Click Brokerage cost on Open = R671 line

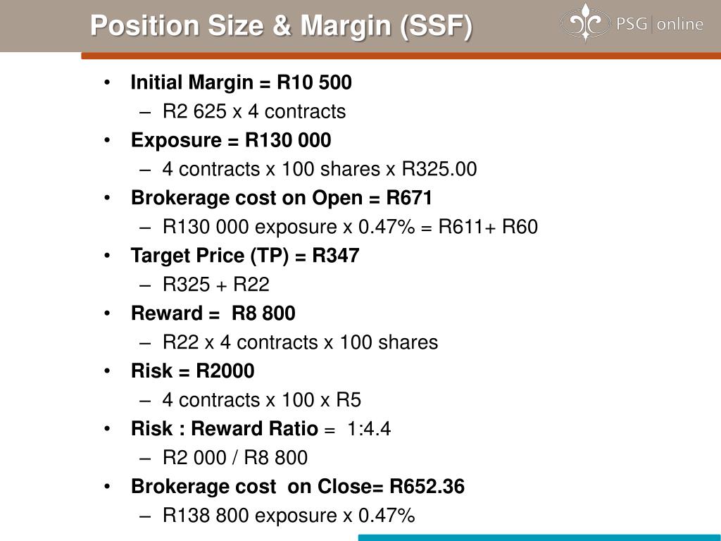pyautogui.click(x=282, y=198)
